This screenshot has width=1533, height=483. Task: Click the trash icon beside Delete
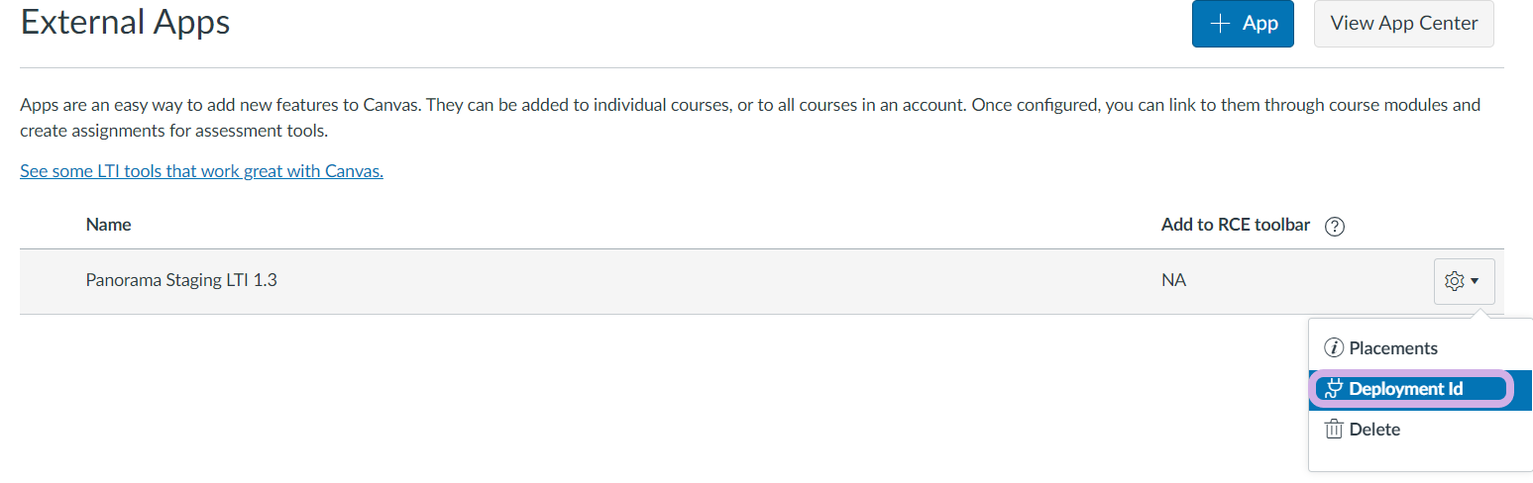(1334, 430)
